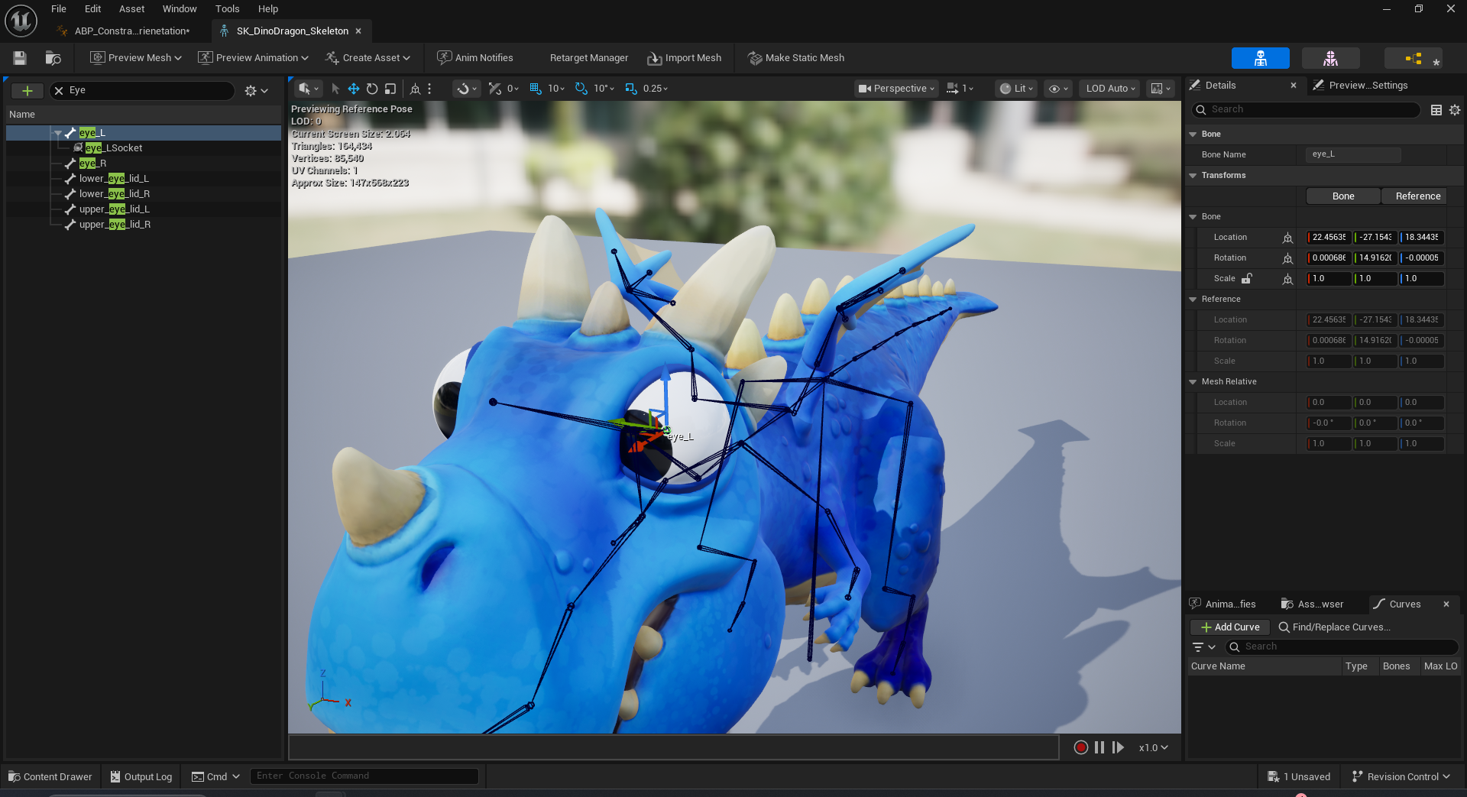1467x797 pixels.
Task: Open the playback speed x1.0 dropdown
Action: click(x=1153, y=747)
